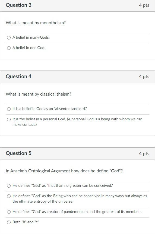Pick the radio button for belief in a personal God

pos(9,119)
